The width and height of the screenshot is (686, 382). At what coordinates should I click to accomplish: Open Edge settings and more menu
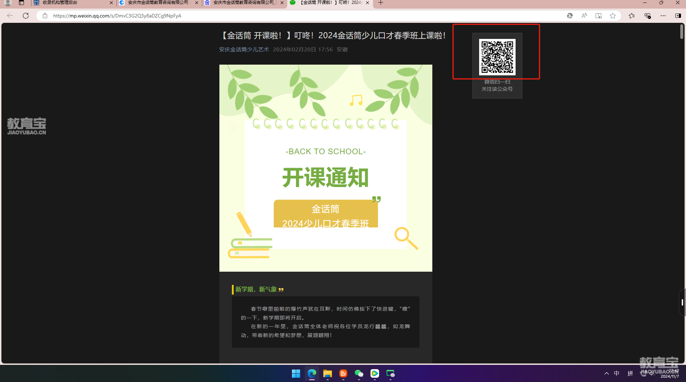tap(663, 16)
